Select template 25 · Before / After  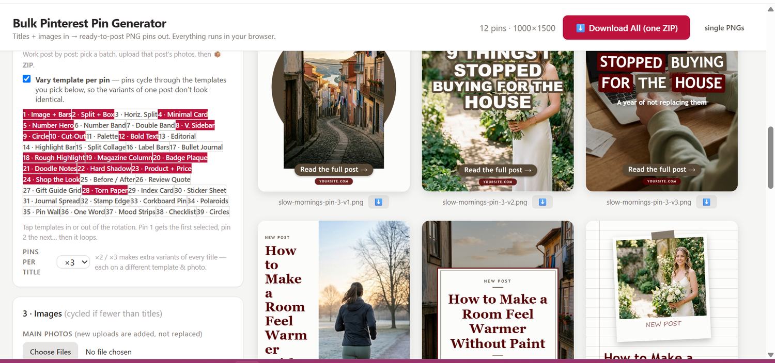(107, 179)
